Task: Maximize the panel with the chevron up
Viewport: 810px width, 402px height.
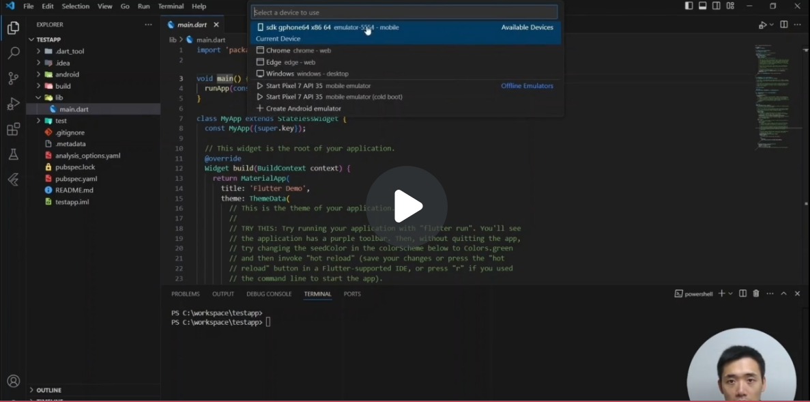Action: click(x=783, y=293)
